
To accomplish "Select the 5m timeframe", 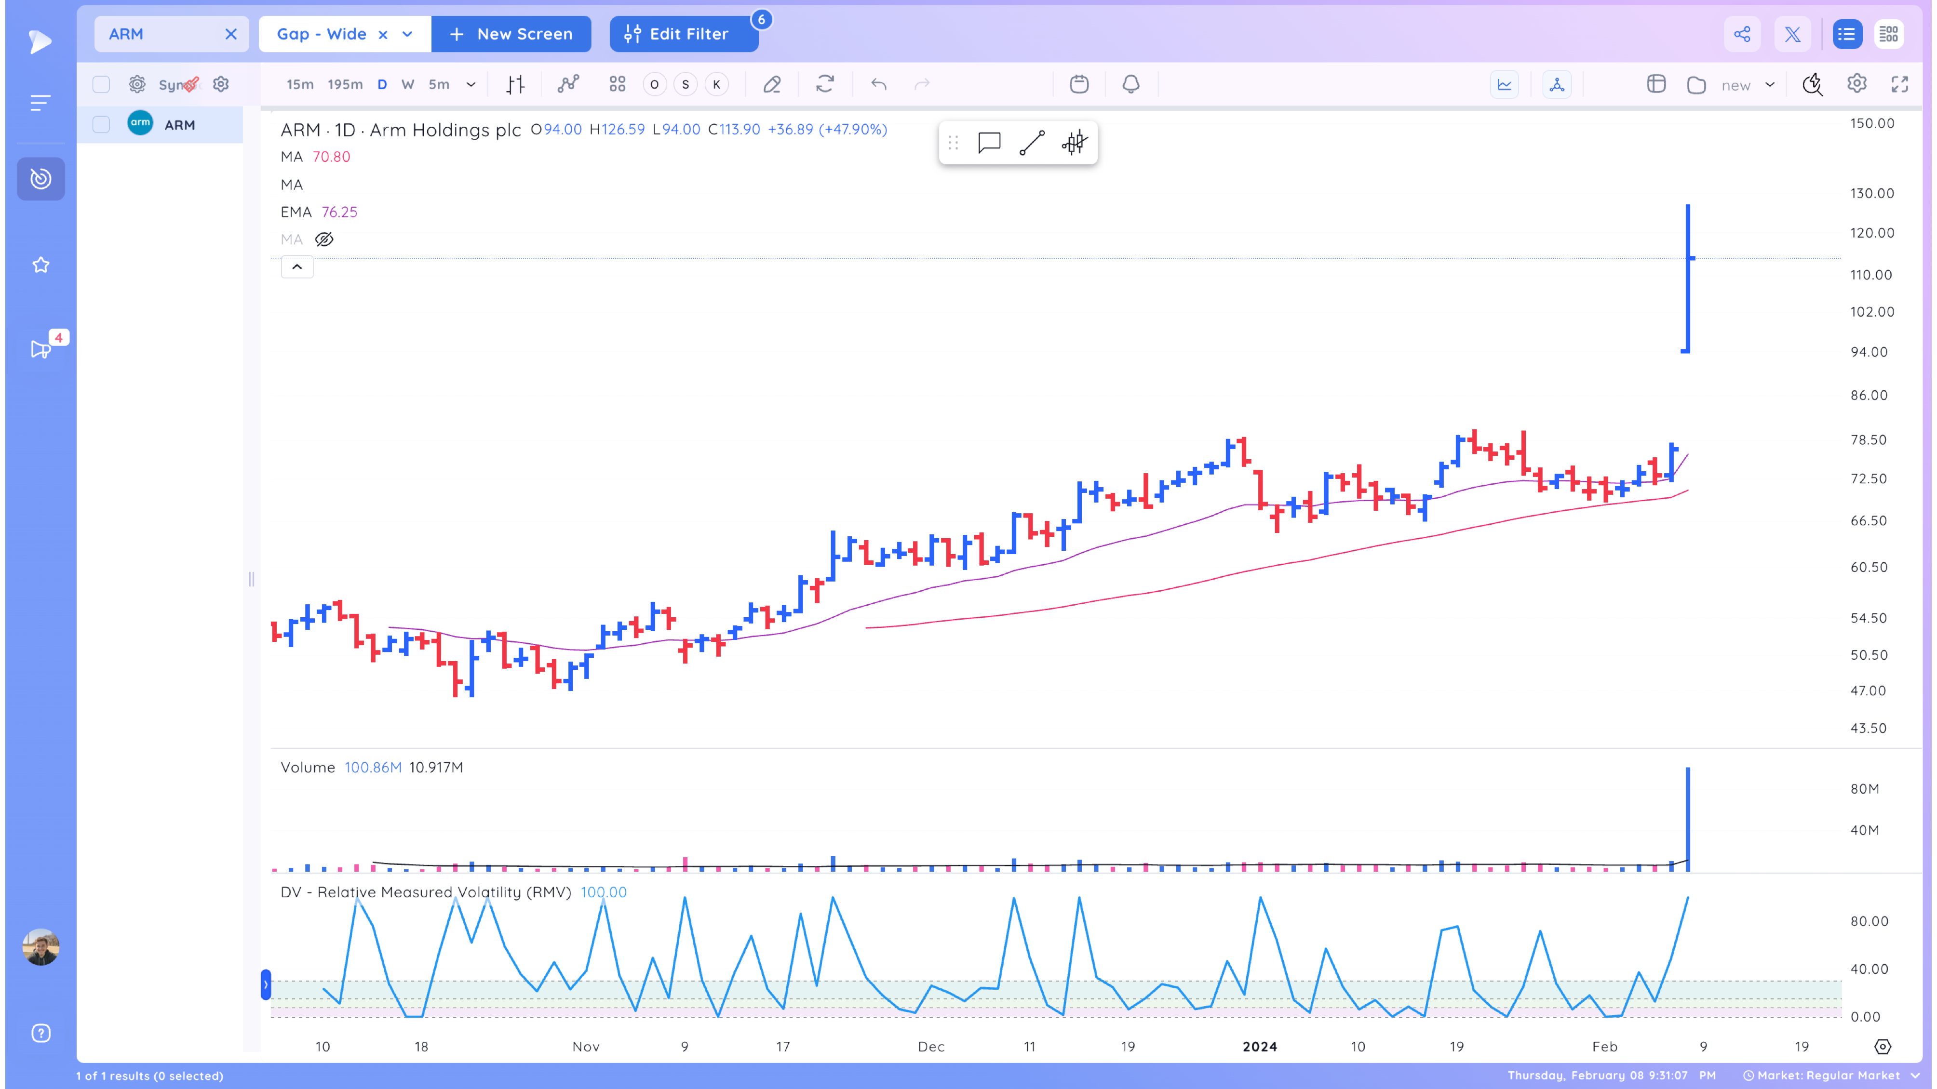I will point(439,84).
